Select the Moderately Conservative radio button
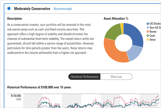Viewport: 161px width, 108px height. pos(9,9)
